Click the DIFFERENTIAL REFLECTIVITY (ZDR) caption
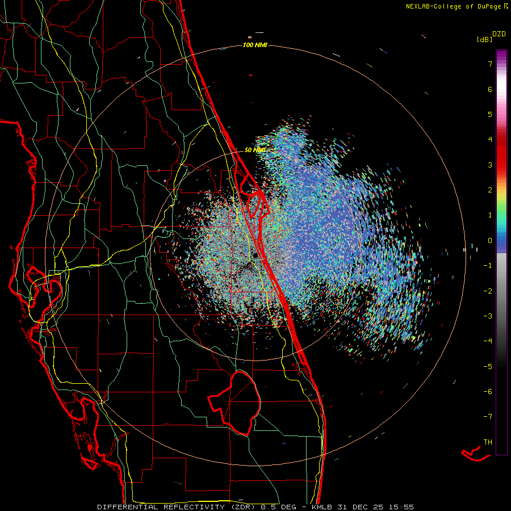Image resolution: width=511 pixels, height=511 pixels. point(177,507)
